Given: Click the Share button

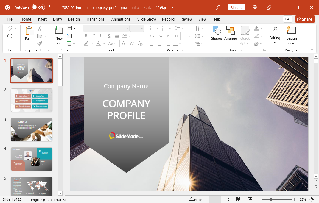Looking at the screenshot, I should tap(305, 19).
